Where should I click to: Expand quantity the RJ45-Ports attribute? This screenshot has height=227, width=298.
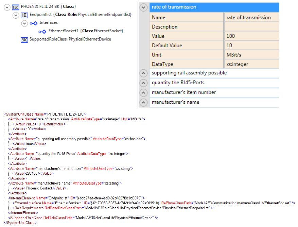[144, 83]
